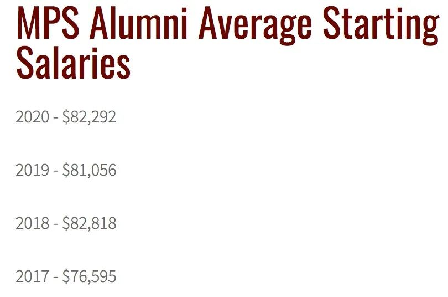The height and width of the screenshot is (297, 448).
Task: Click the $82,292 salary figure
Action: (x=89, y=117)
